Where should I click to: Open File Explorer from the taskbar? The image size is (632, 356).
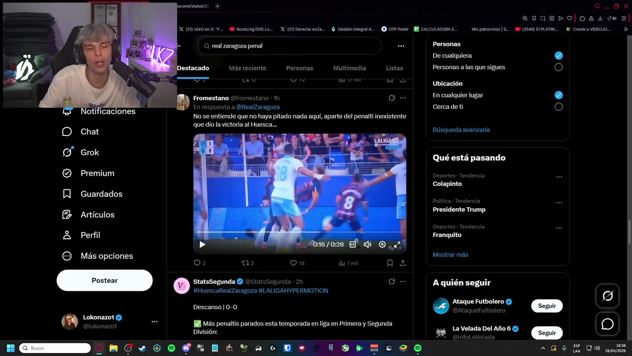[x=114, y=348]
